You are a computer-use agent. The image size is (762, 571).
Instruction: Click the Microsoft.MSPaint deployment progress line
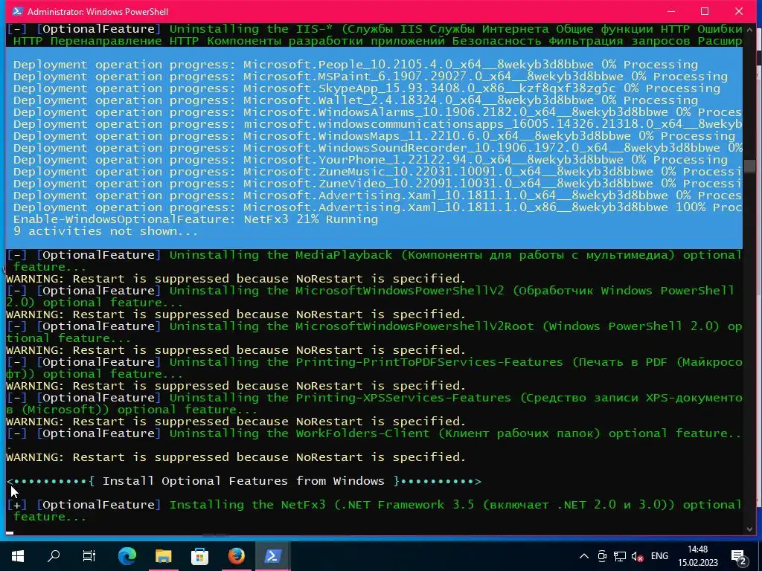tap(371, 77)
